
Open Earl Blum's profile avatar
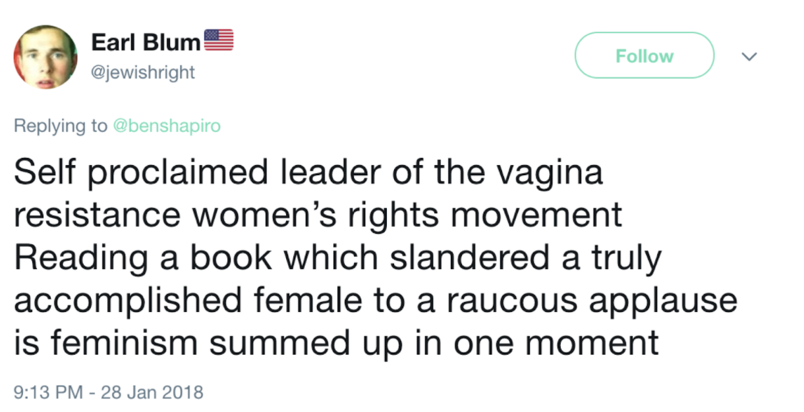(x=46, y=57)
